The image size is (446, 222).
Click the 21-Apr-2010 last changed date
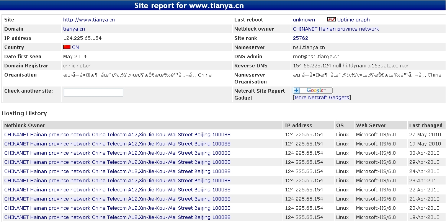point(425,199)
